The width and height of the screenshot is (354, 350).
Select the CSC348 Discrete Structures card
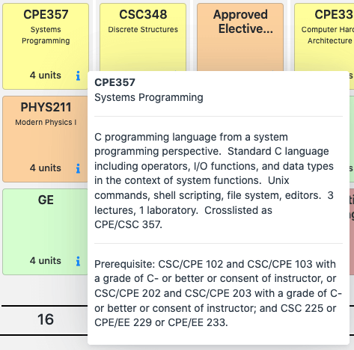click(143, 37)
